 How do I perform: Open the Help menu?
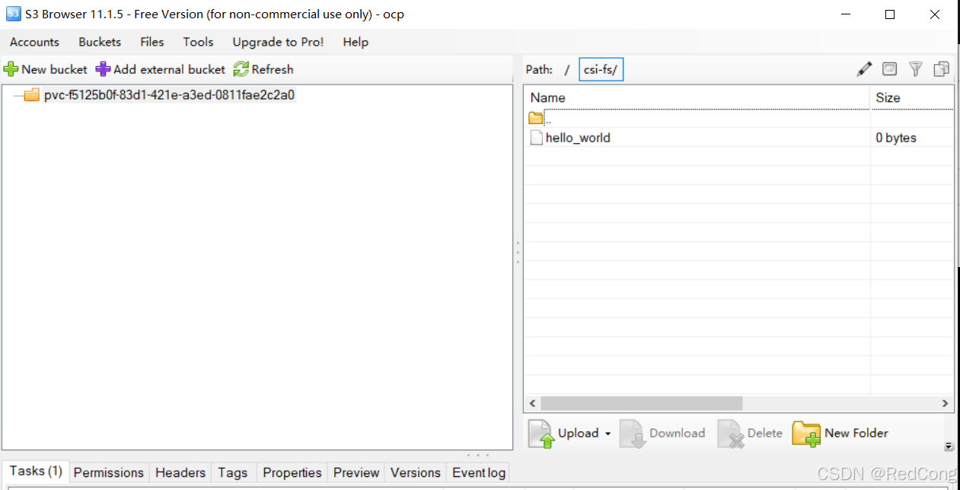click(356, 42)
